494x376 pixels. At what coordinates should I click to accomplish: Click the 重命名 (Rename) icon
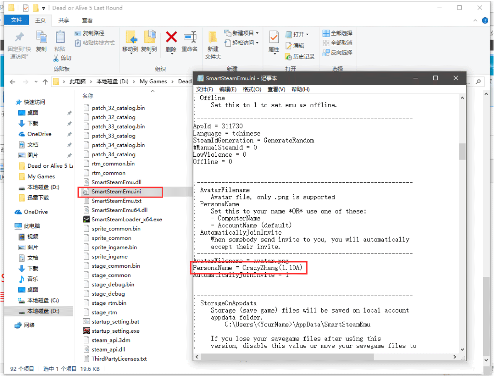[x=190, y=37]
